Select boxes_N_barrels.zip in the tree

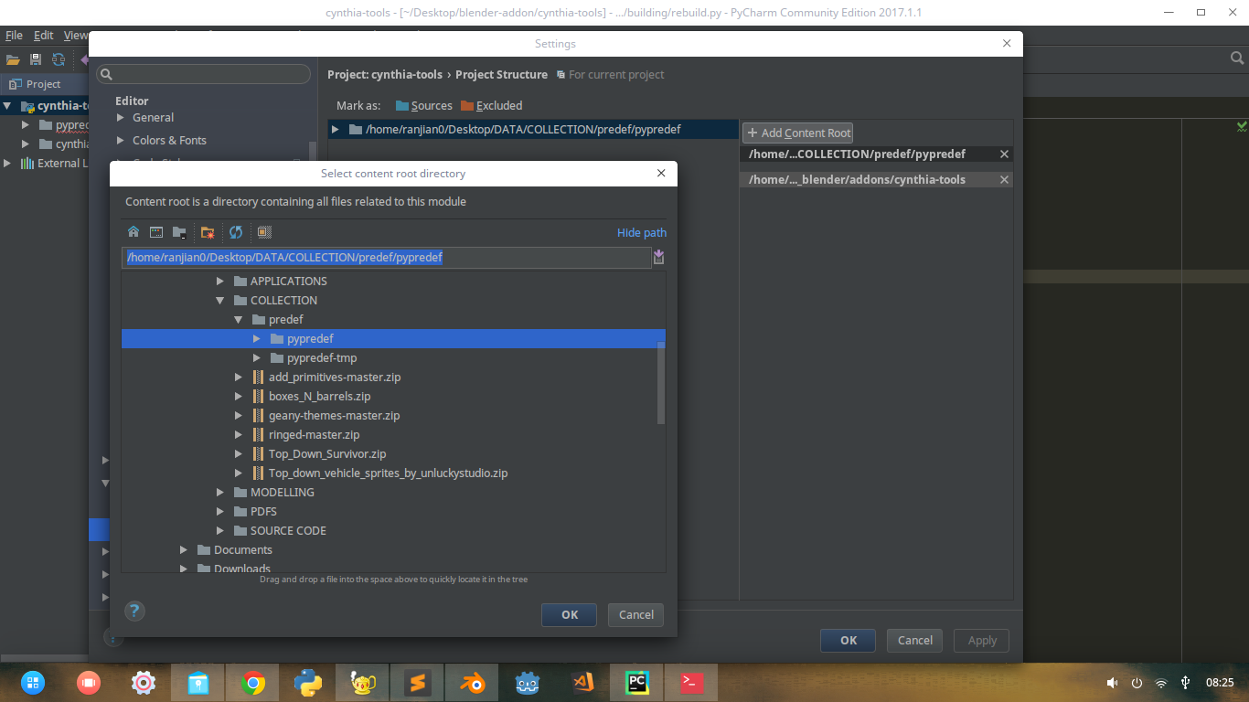point(319,397)
